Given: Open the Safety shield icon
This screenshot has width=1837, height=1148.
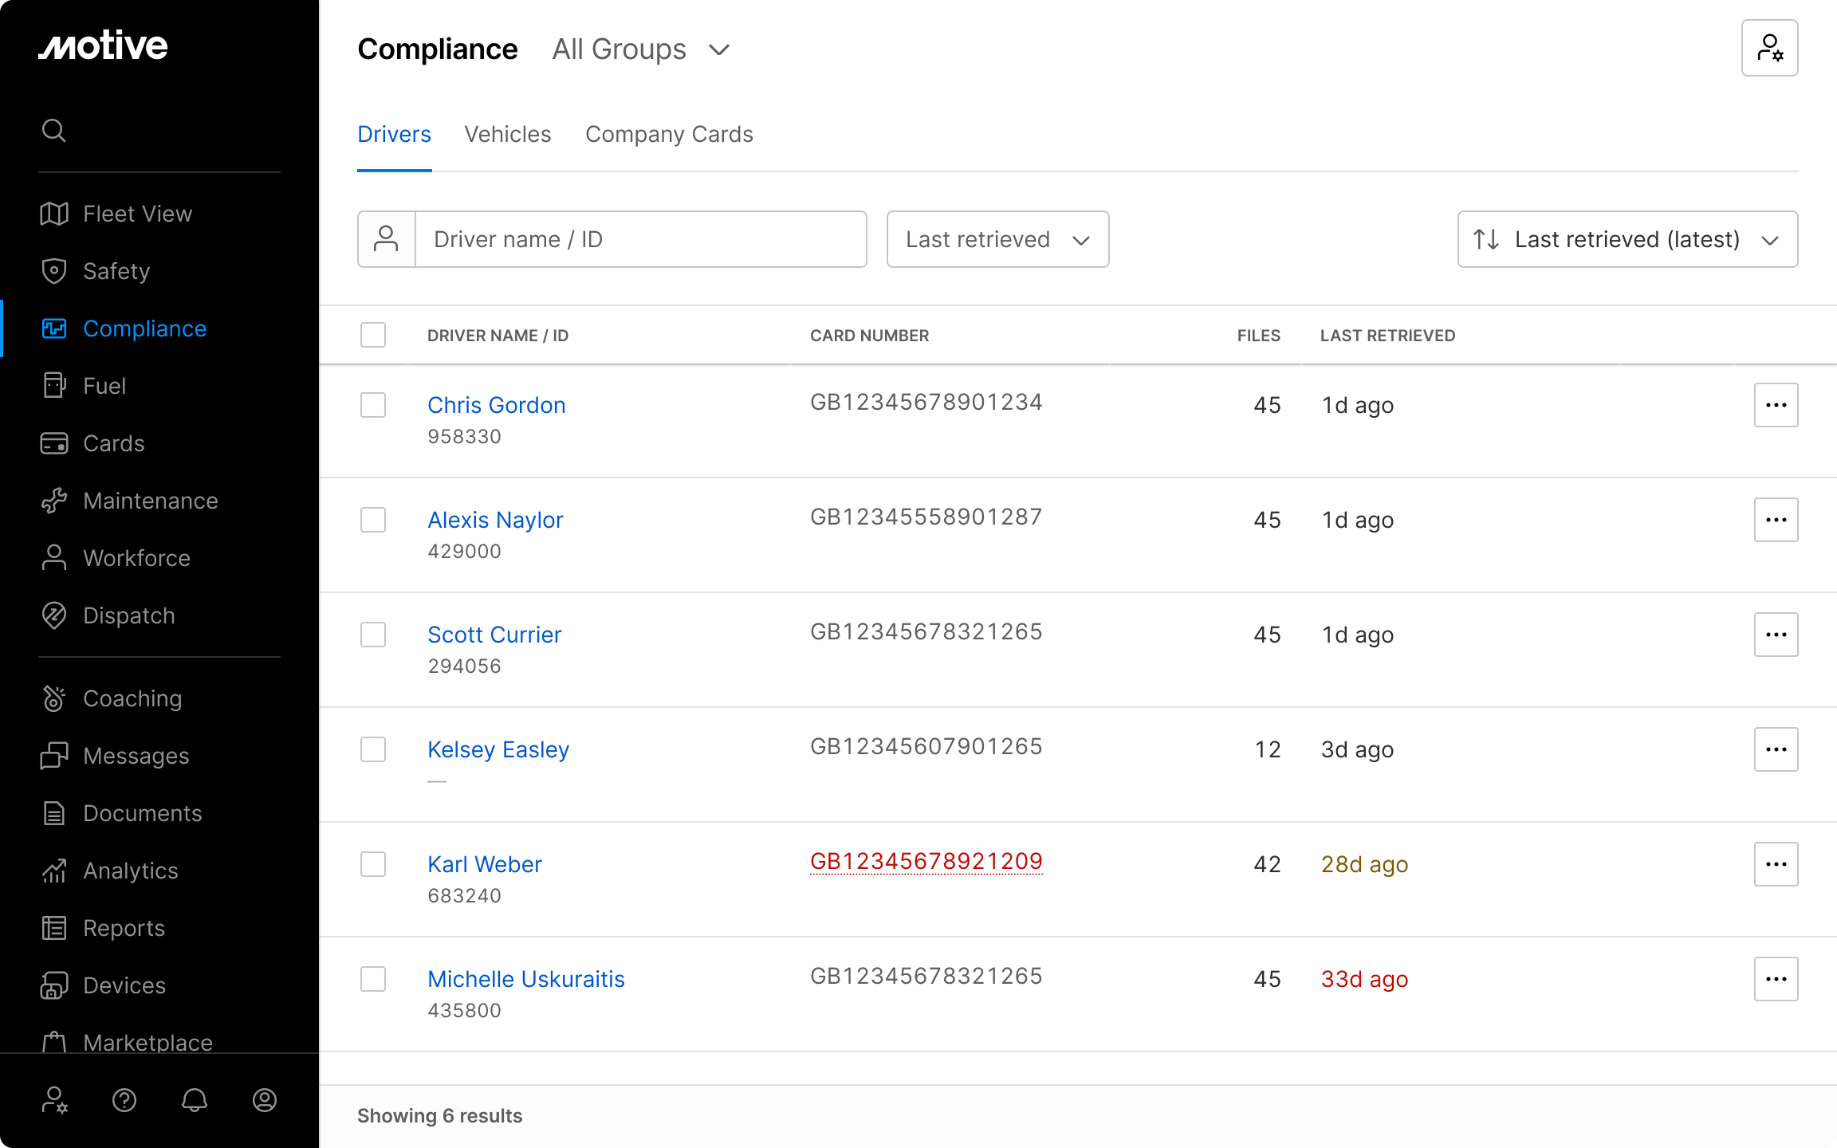Looking at the screenshot, I should 54,271.
